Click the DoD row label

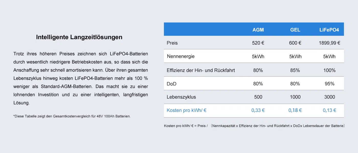[172, 84]
